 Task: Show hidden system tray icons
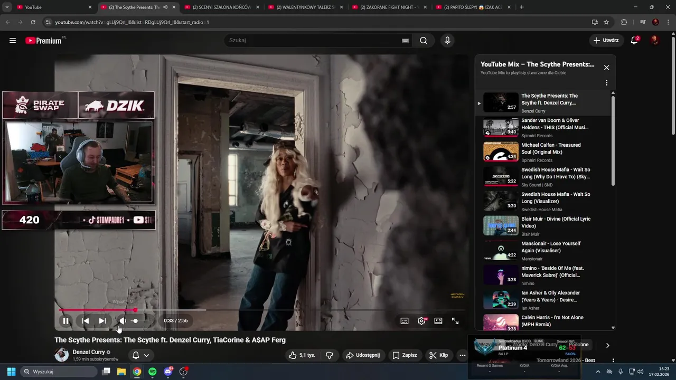tap(598, 372)
